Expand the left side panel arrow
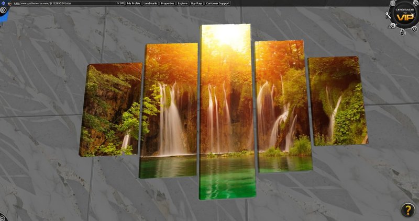 pos(3,10)
